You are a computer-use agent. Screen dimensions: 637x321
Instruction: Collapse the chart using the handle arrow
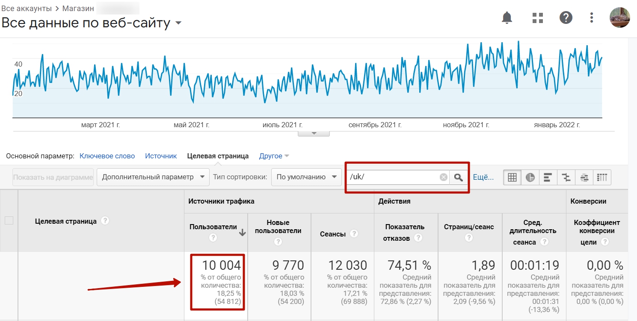point(314,134)
